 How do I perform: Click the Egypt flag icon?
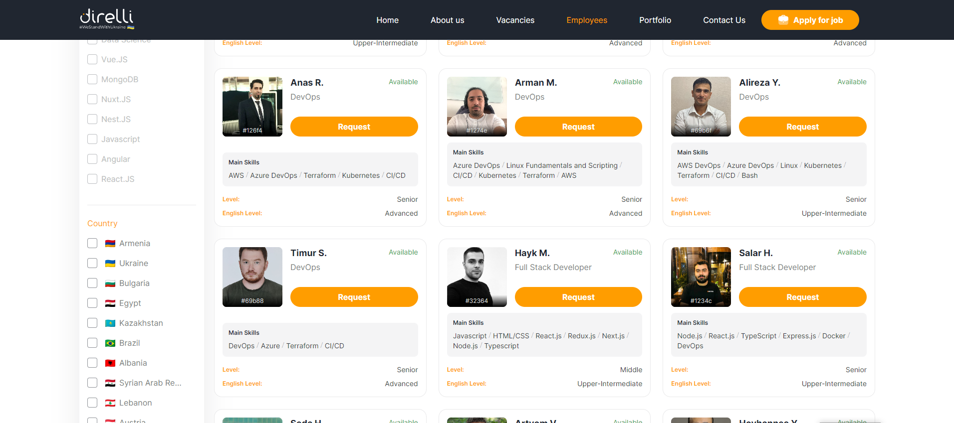pyautogui.click(x=110, y=303)
